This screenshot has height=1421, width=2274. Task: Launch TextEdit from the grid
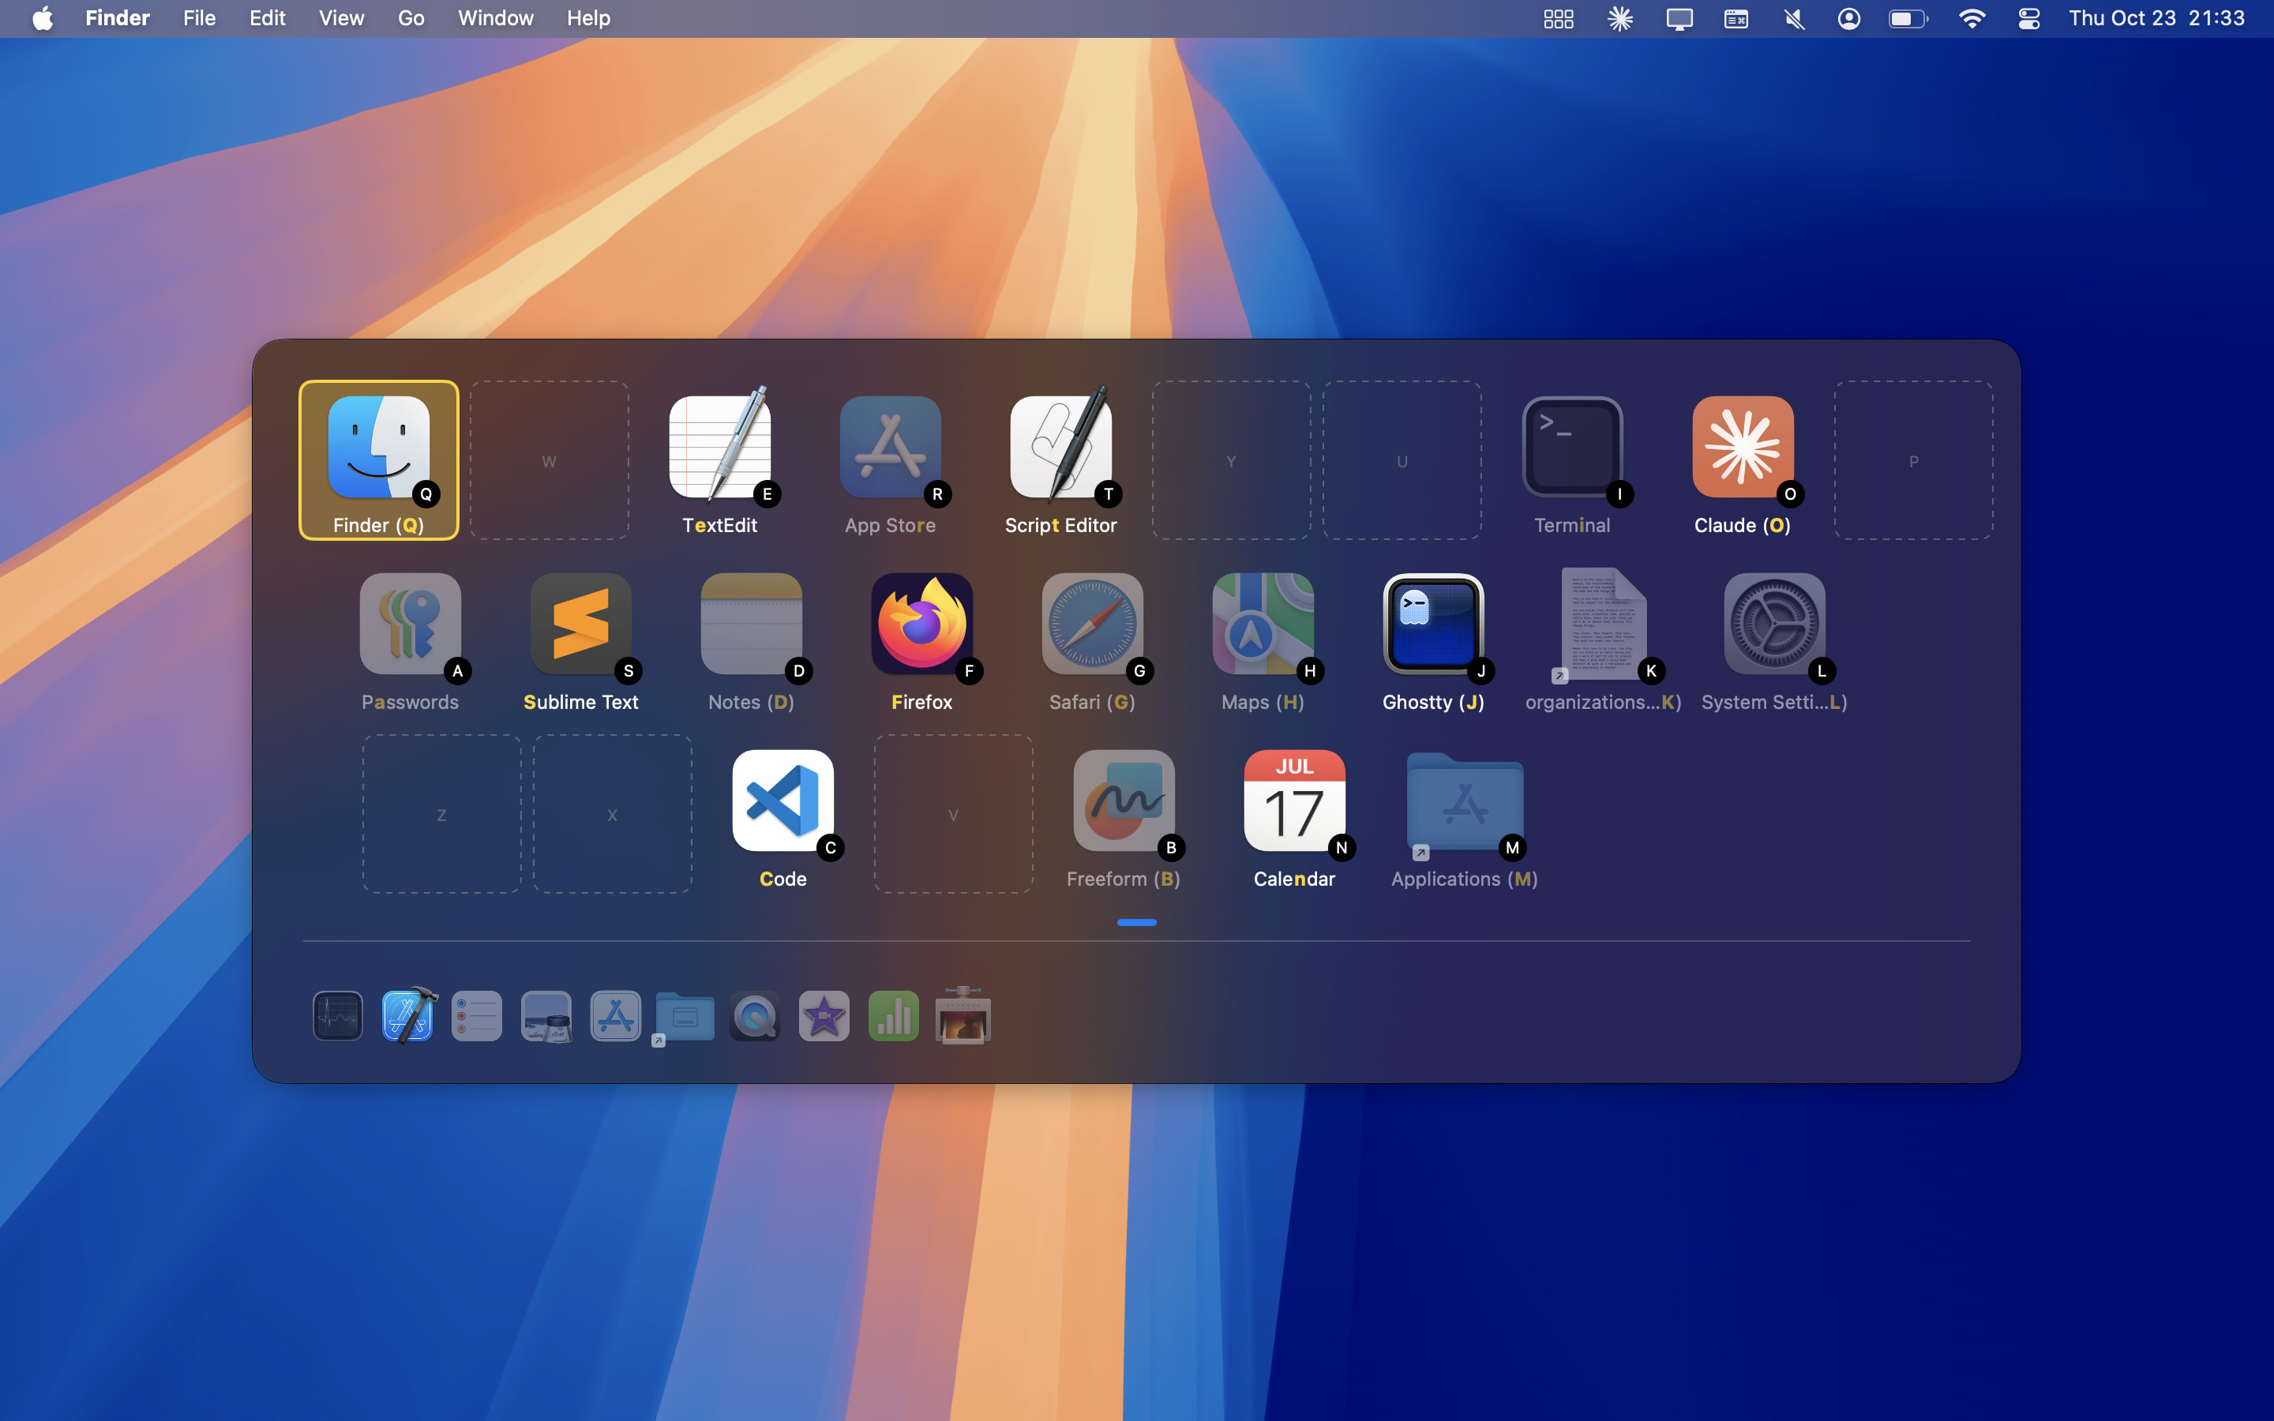pyautogui.click(x=720, y=449)
